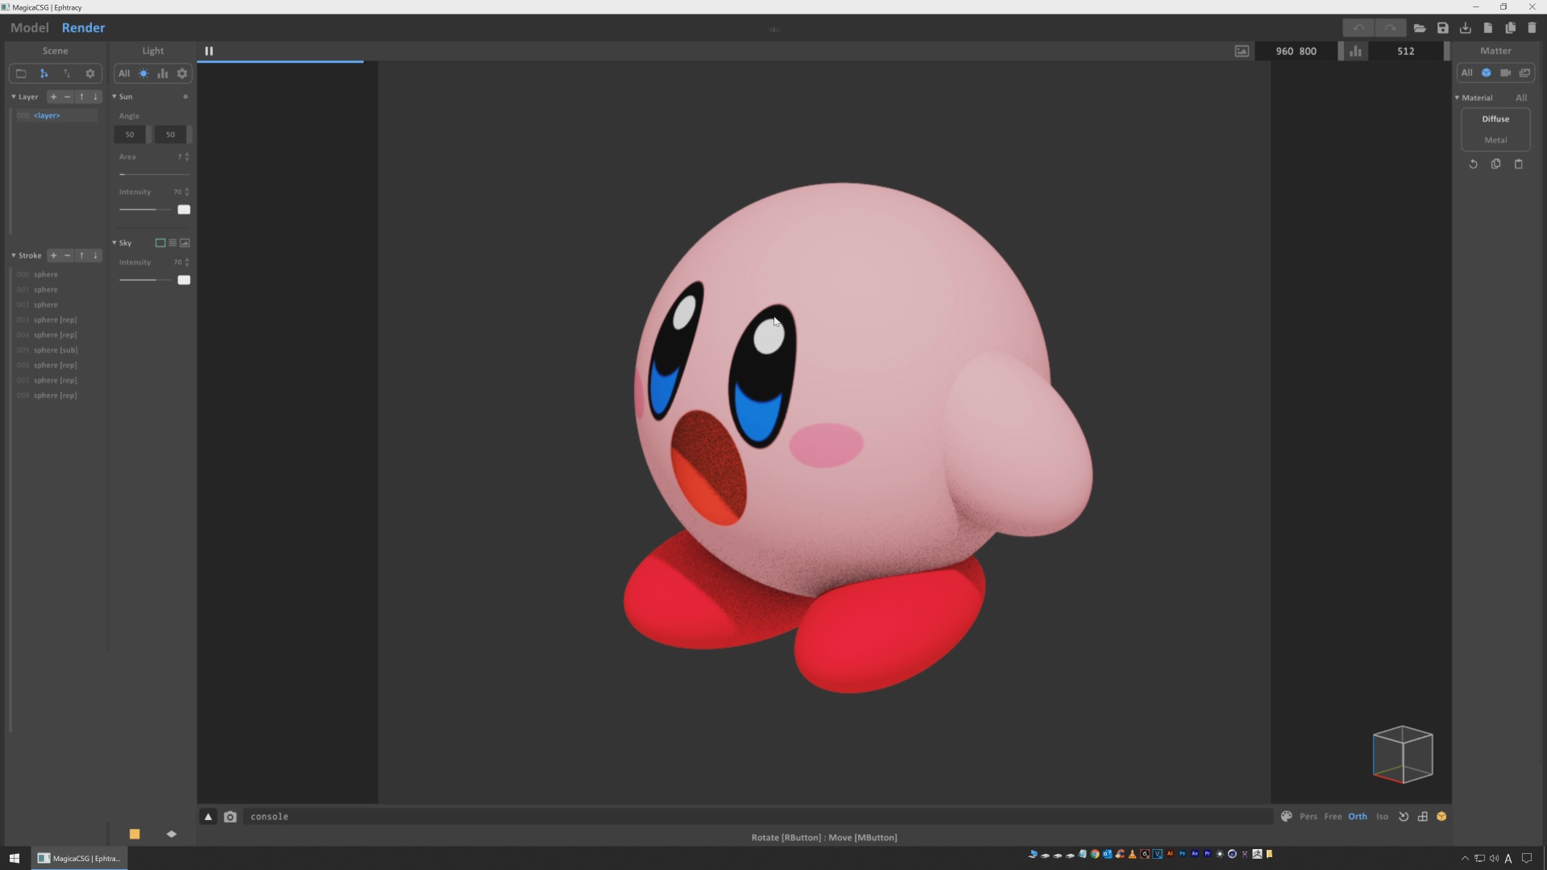Viewport: 1547px width, 870px height.
Task: Choose the Metal material type
Action: 1495,140
